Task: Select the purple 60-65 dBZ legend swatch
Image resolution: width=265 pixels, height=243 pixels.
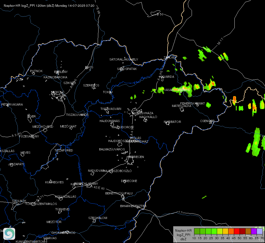Action: pos(254,231)
